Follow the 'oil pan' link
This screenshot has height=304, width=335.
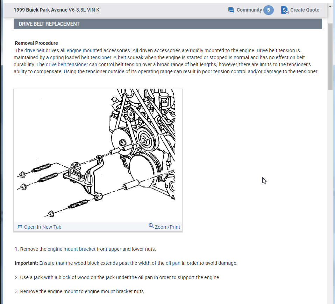(173, 263)
